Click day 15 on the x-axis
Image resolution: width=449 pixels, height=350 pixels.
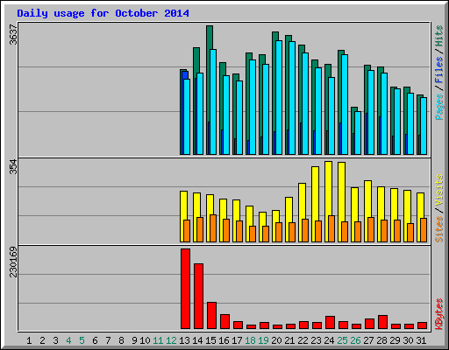point(210,340)
